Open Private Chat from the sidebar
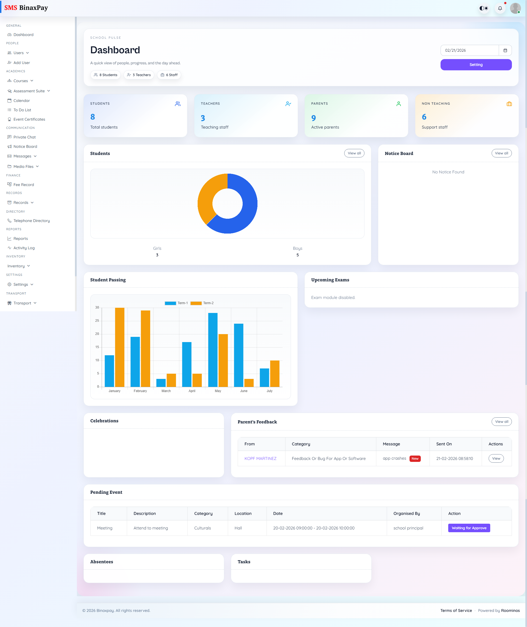Screen dimensions: 527x627 tap(24, 137)
